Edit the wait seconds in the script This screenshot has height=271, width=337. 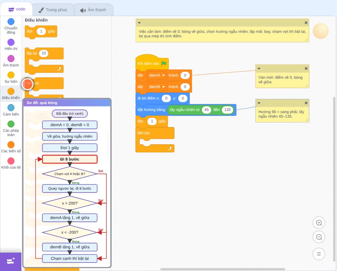click(152, 121)
